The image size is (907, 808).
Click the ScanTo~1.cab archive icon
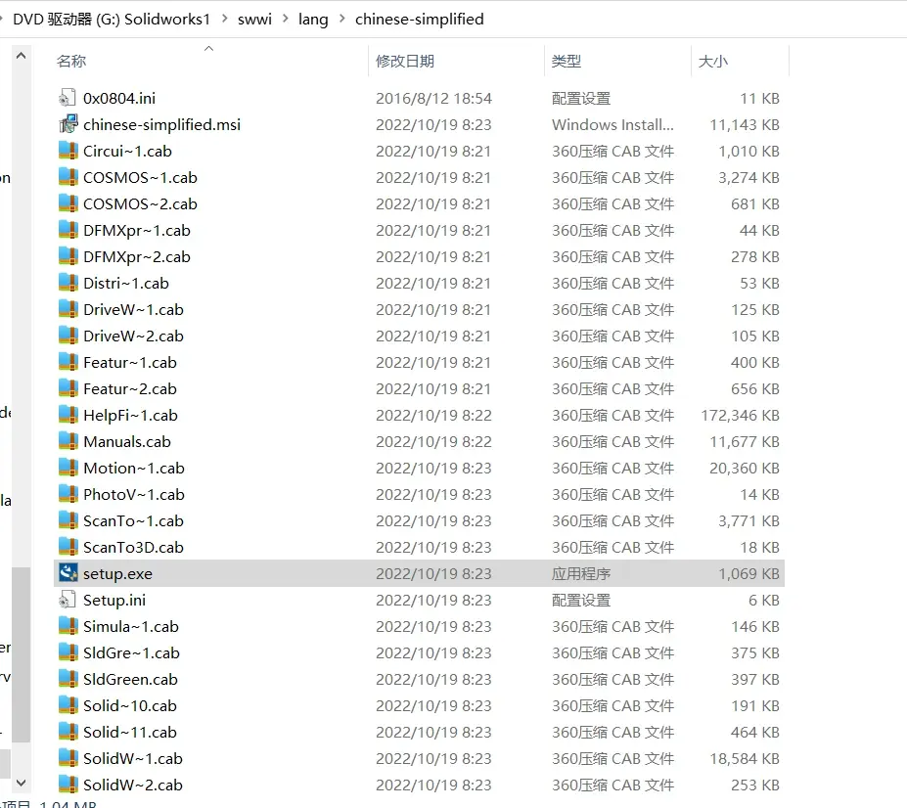68,520
